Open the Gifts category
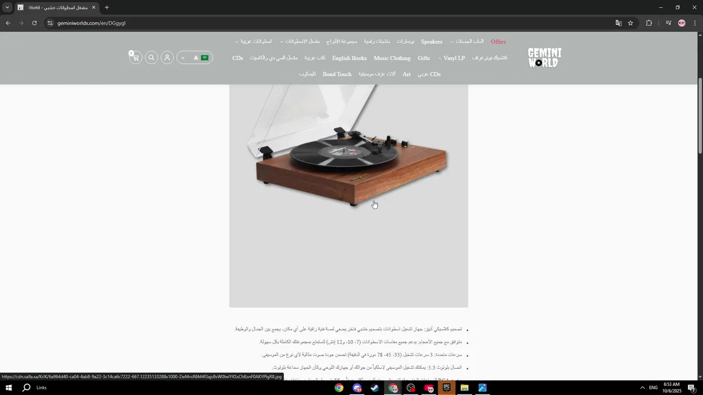The height and width of the screenshot is (395, 703). click(423, 58)
